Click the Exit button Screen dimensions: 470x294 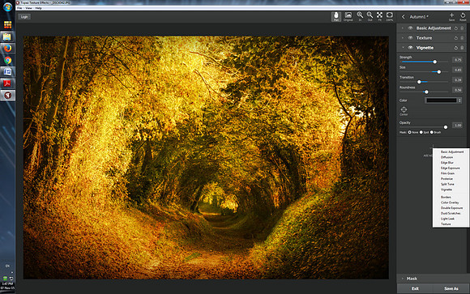pyautogui.click(x=415, y=288)
